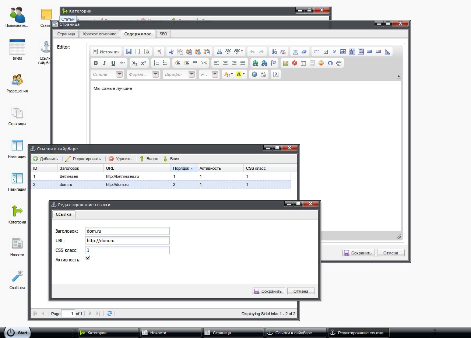471x338 pixels.
Task: Click the Undo arrow in editor toolbar
Action: (253, 52)
